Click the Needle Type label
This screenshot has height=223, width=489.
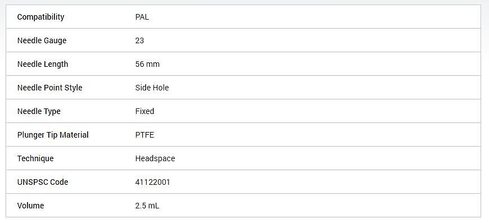(39, 111)
